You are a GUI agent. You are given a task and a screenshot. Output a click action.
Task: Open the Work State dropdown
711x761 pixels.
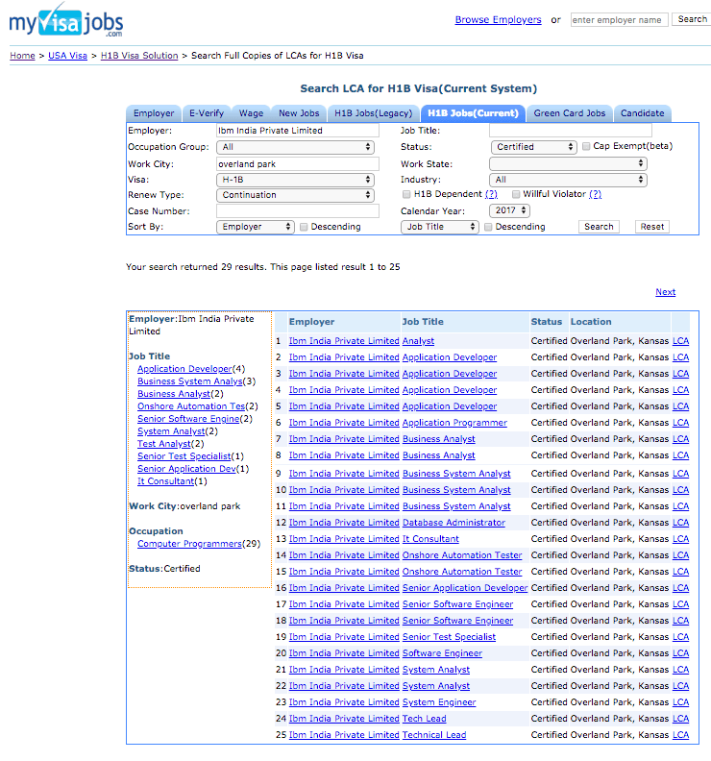tap(568, 163)
